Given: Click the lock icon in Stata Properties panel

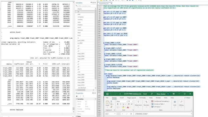Looking at the screenshot, I should pos(77,96).
